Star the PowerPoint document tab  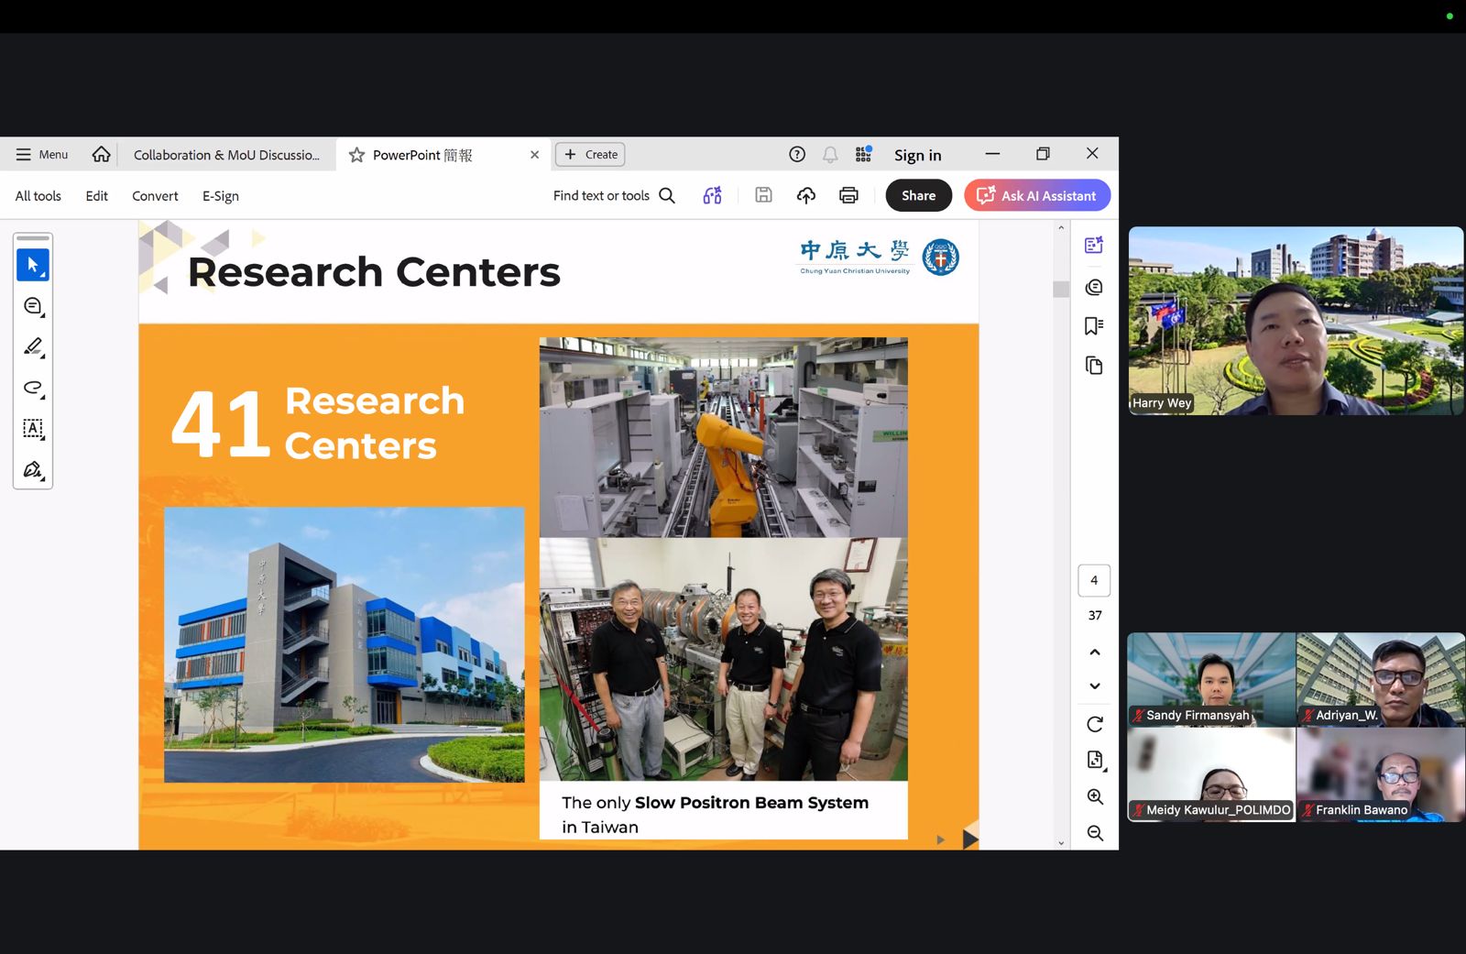coord(356,155)
